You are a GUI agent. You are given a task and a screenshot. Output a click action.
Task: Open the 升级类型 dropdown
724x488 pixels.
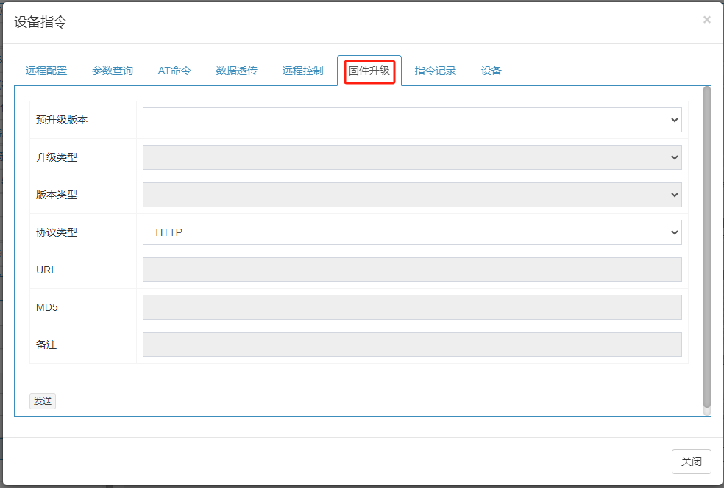[x=412, y=157]
